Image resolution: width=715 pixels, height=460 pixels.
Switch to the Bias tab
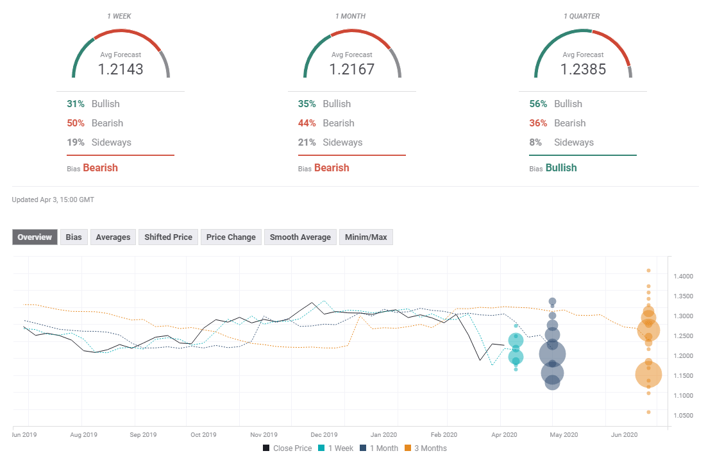(x=73, y=237)
